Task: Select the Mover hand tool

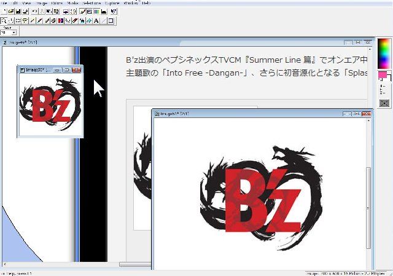Action: point(11,20)
